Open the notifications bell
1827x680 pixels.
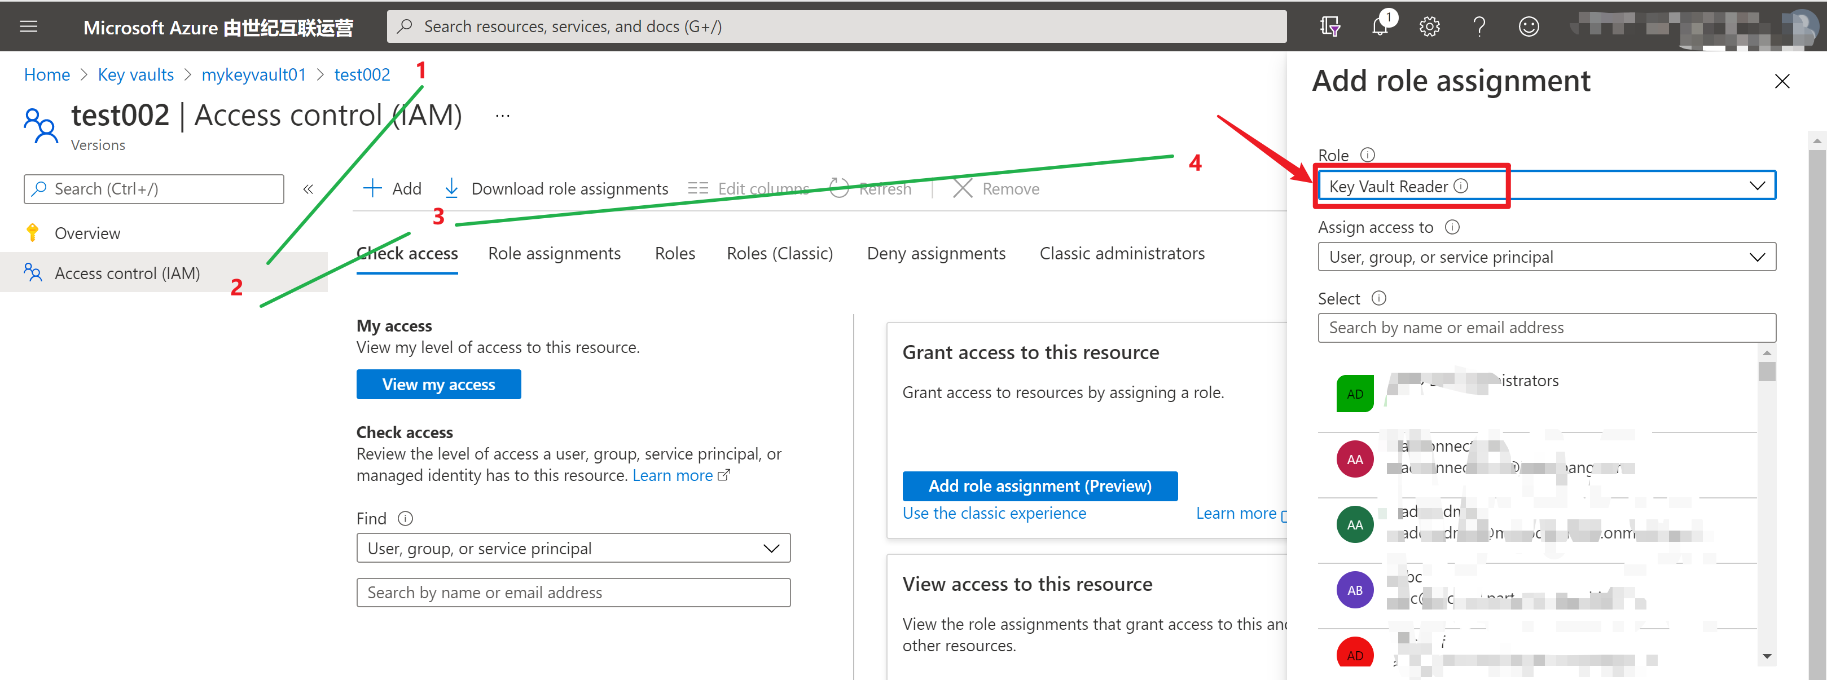1380,27
